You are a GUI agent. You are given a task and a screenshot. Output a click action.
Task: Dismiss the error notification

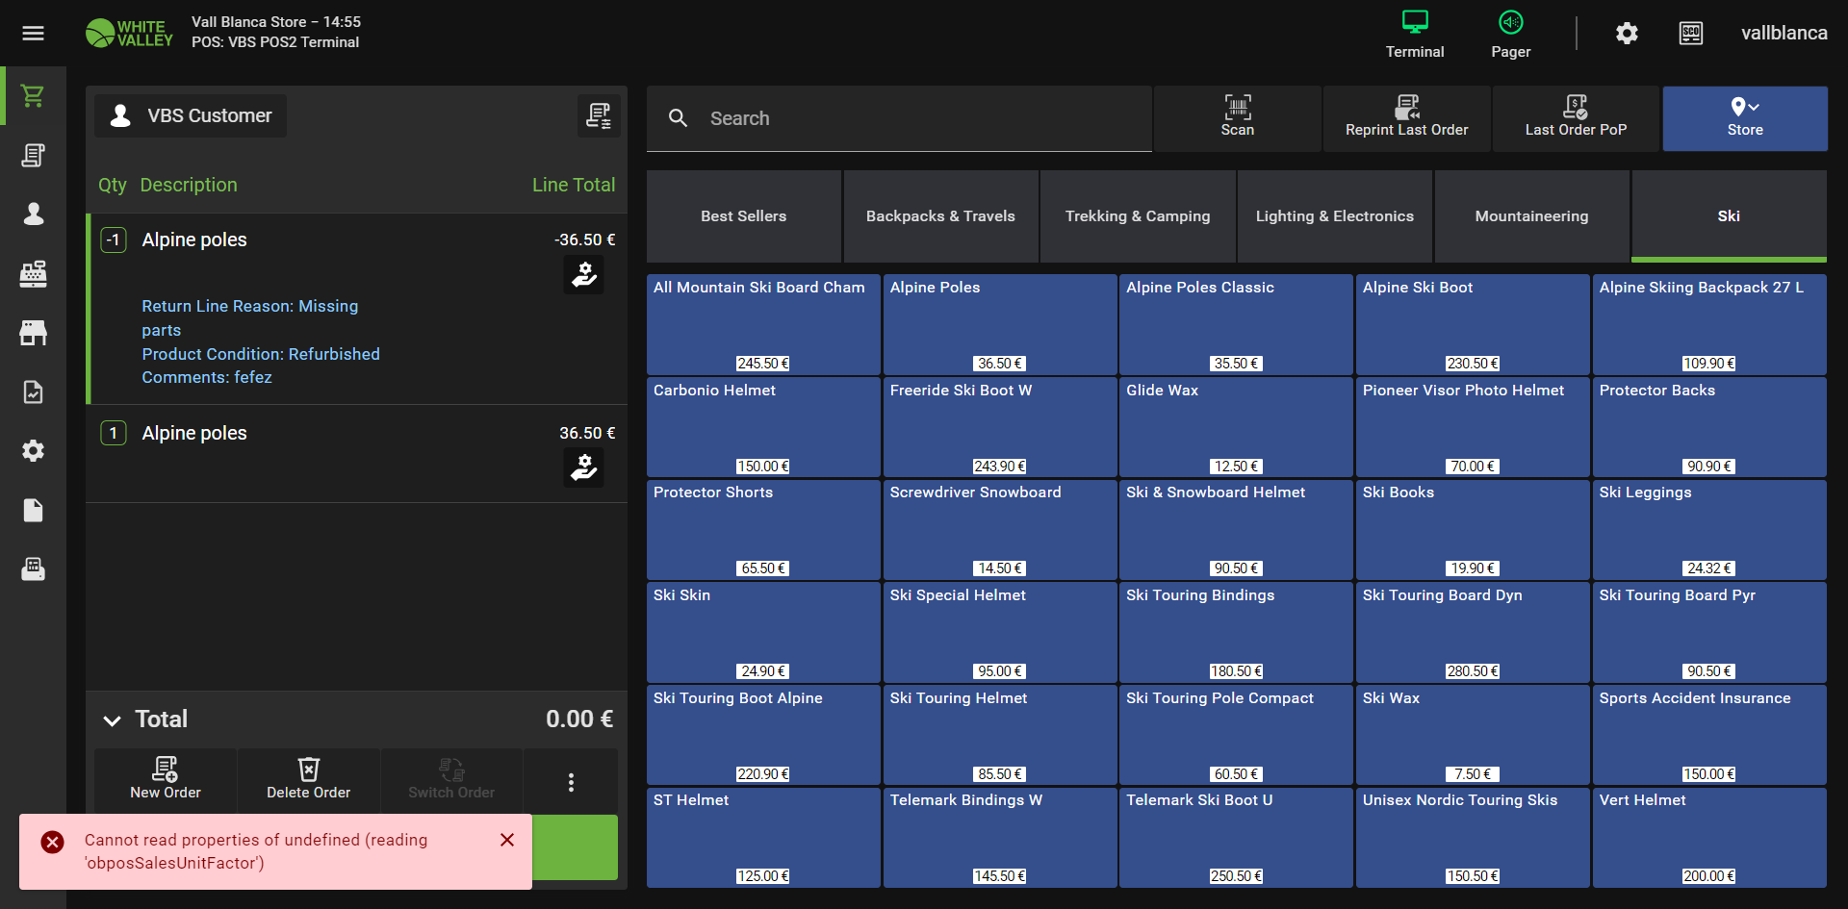click(x=507, y=840)
